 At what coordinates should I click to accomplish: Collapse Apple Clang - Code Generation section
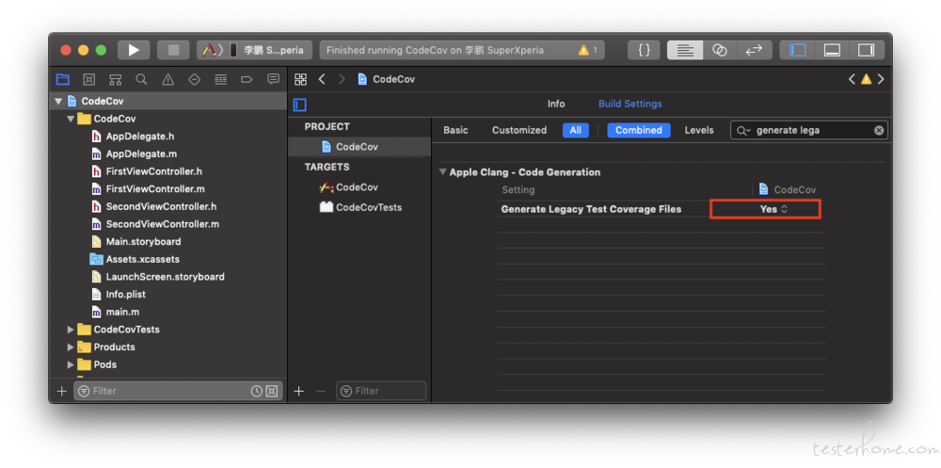click(x=443, y=172)
